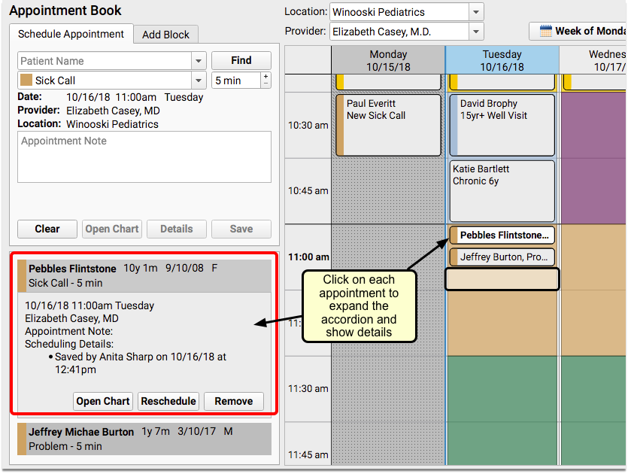Viewport: 628px width, 474px height.
Task: Select Paul Everitt's New Sick Call appointment
Action: pyautogui.click(x=388, y=125)
